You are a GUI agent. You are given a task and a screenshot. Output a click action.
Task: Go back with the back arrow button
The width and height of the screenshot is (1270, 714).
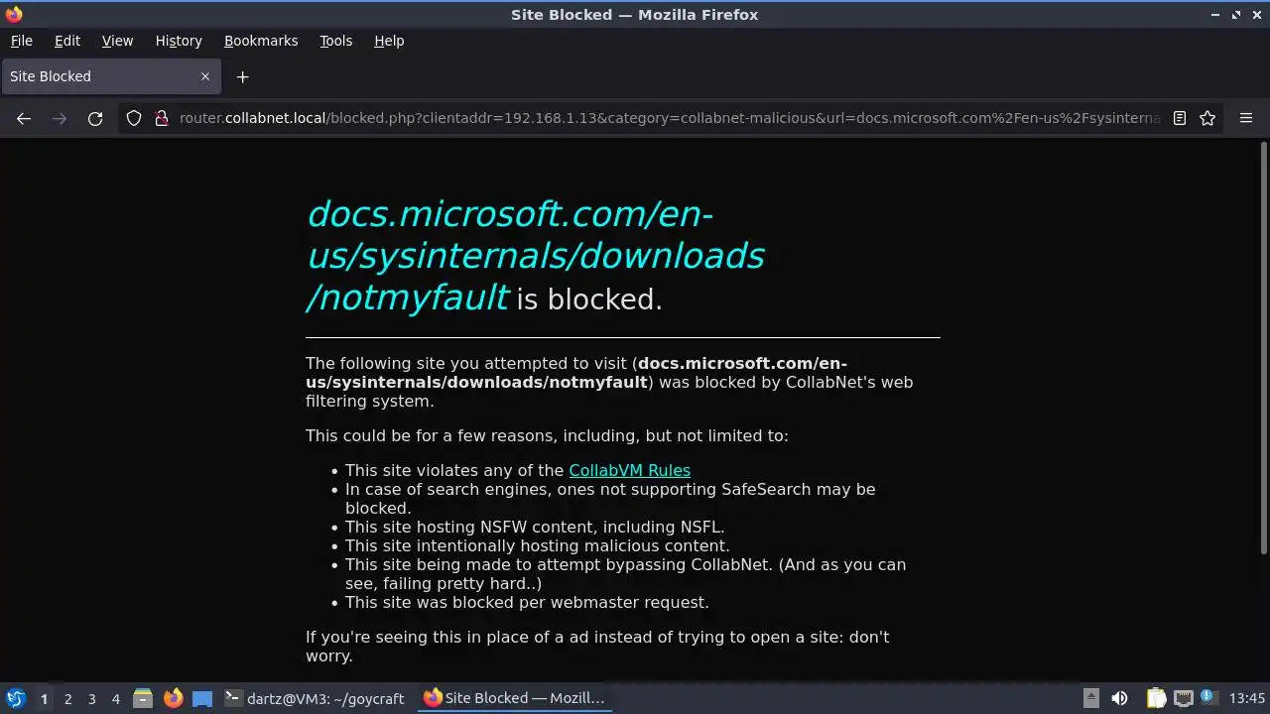pos(24,118)
